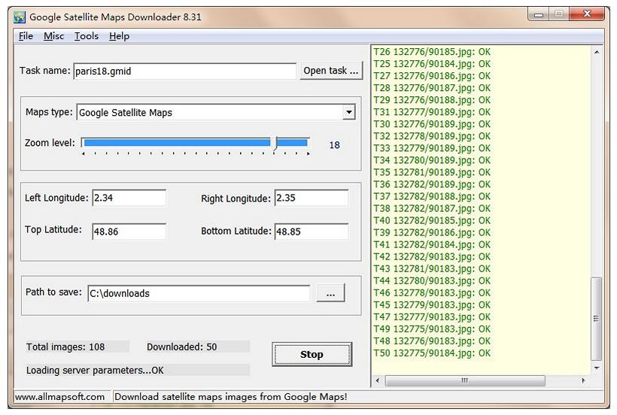Click log line T34 132780/90189.jpg: OK
Viewport: 617px width, 415px height.
pyautogui.click(x=432, y=160)
